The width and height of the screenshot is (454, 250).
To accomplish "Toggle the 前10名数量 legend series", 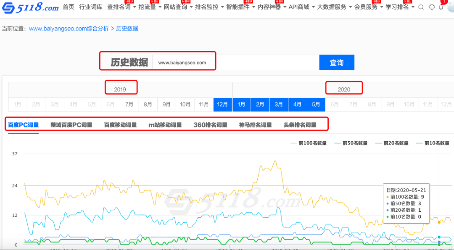I will (433, 143).
